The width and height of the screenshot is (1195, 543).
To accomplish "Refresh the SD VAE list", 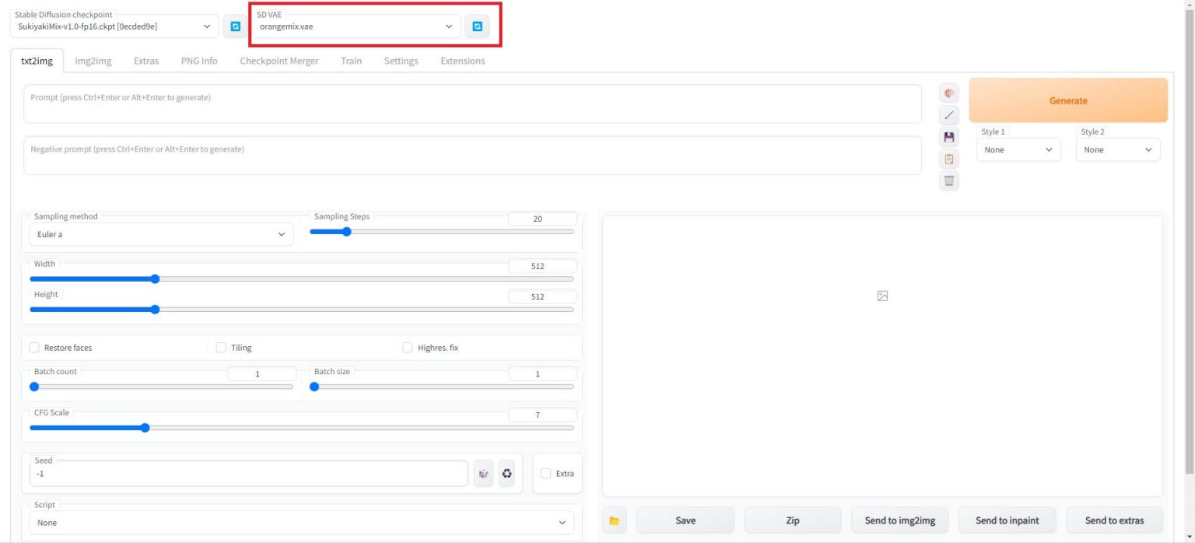I will click(478, 26).
